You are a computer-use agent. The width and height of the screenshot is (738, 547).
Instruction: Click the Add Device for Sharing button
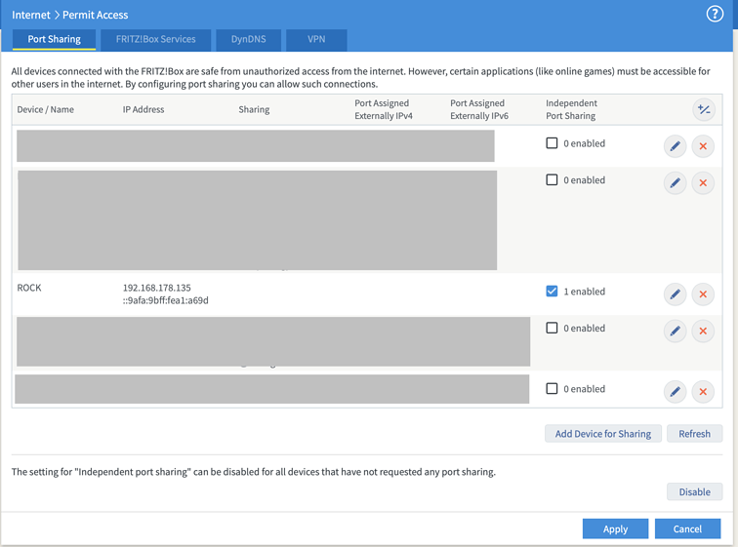603,434
